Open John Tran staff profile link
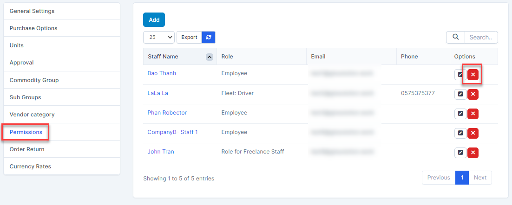Viewport: 512px width, 205px height. click(161, 152)
